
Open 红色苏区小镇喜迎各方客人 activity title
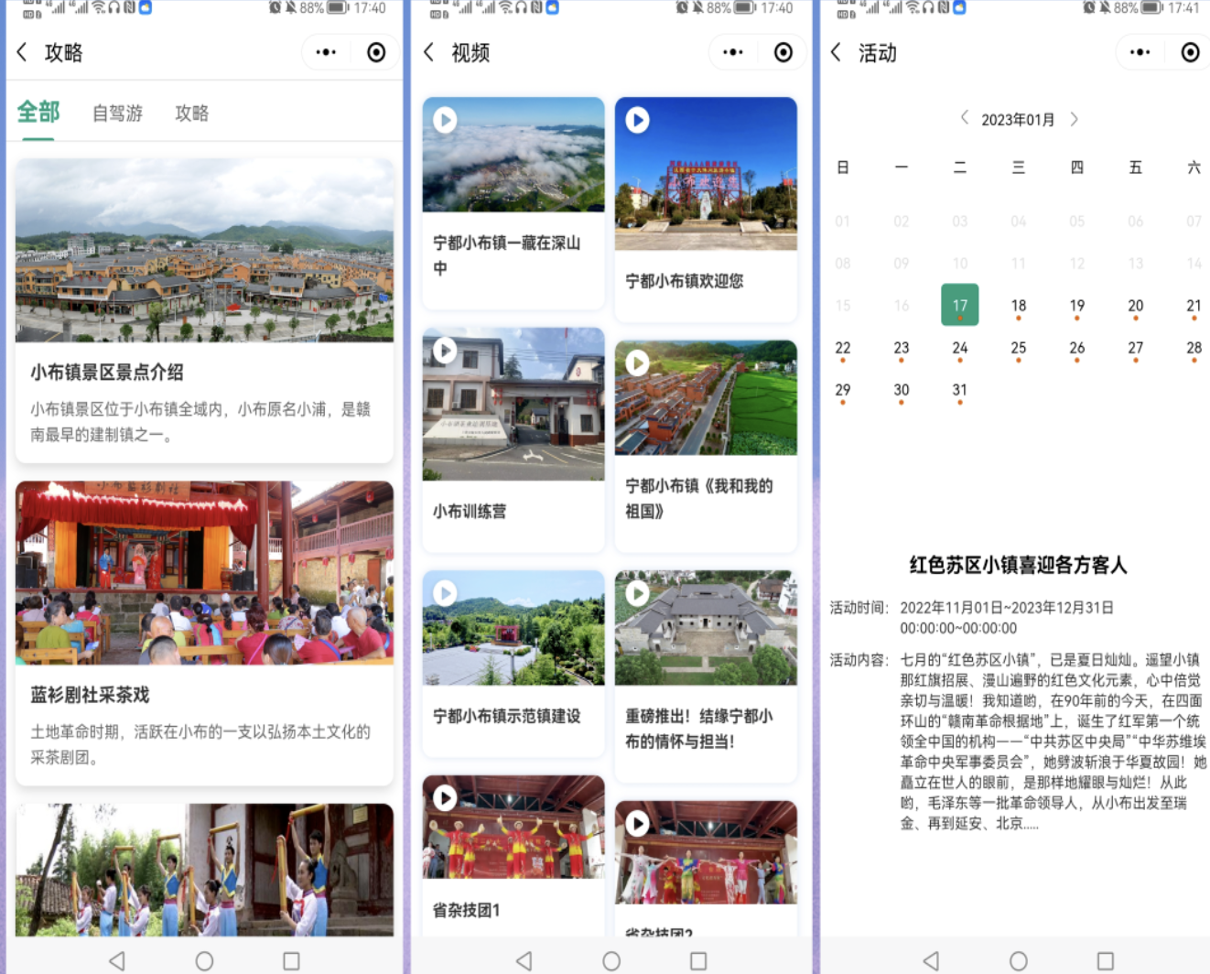1018,566
